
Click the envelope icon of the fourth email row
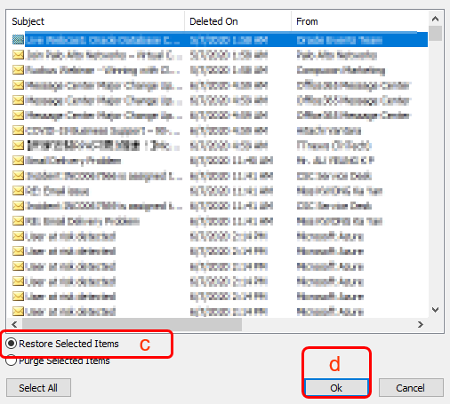pyautogui.click(x=18, y=85)
